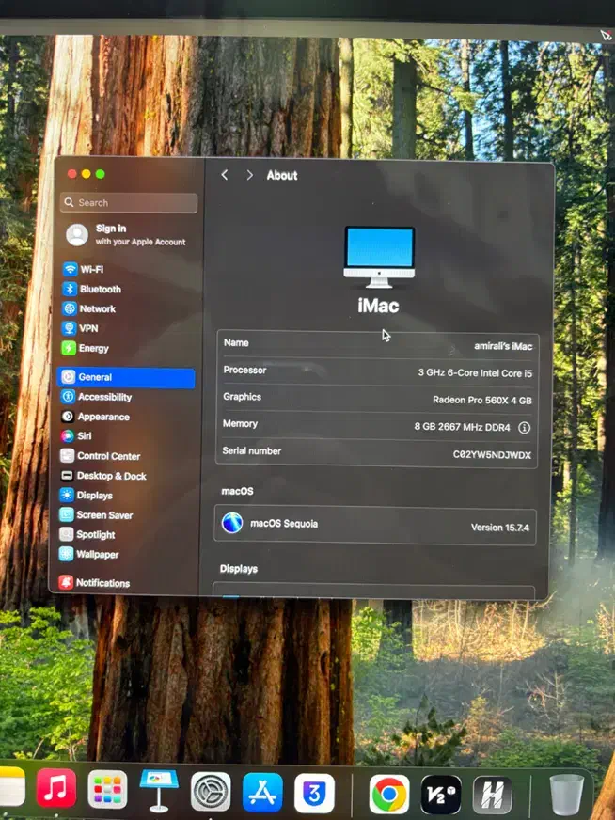Open System Settings from the Dock
This screenshot has width=615, height=820.
tap(211, 792)
